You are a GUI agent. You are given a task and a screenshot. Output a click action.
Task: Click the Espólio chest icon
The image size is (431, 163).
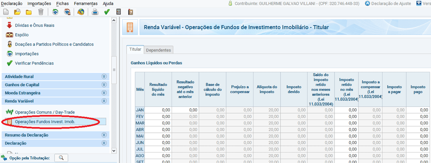[9, 35]
